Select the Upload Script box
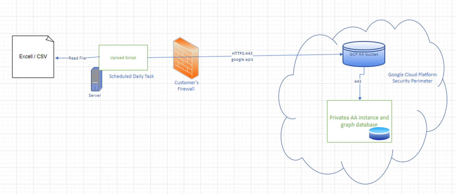Screen dimensions: 456x194 tap(123, 58)
